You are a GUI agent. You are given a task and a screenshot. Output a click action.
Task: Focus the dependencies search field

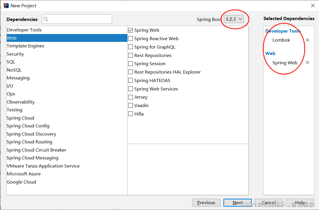pos(77,19)
